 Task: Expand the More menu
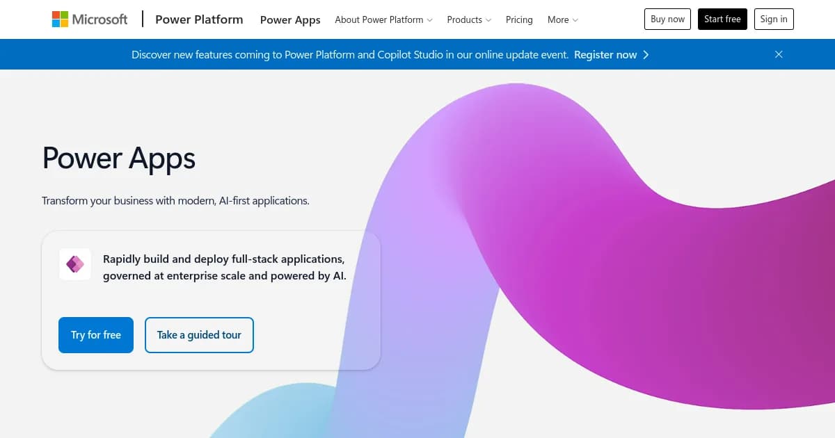point(562,19)
